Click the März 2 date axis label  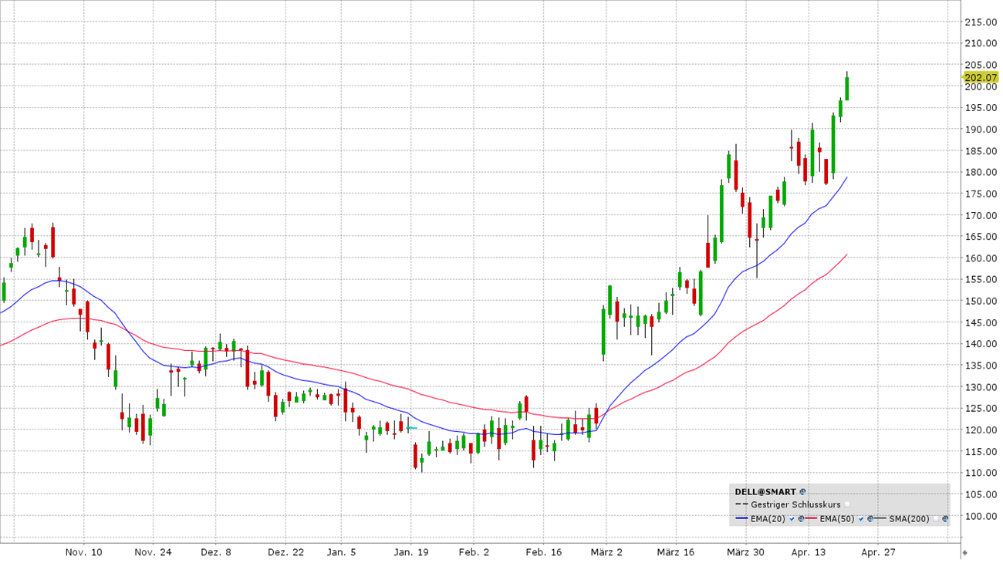click(606, 552)
